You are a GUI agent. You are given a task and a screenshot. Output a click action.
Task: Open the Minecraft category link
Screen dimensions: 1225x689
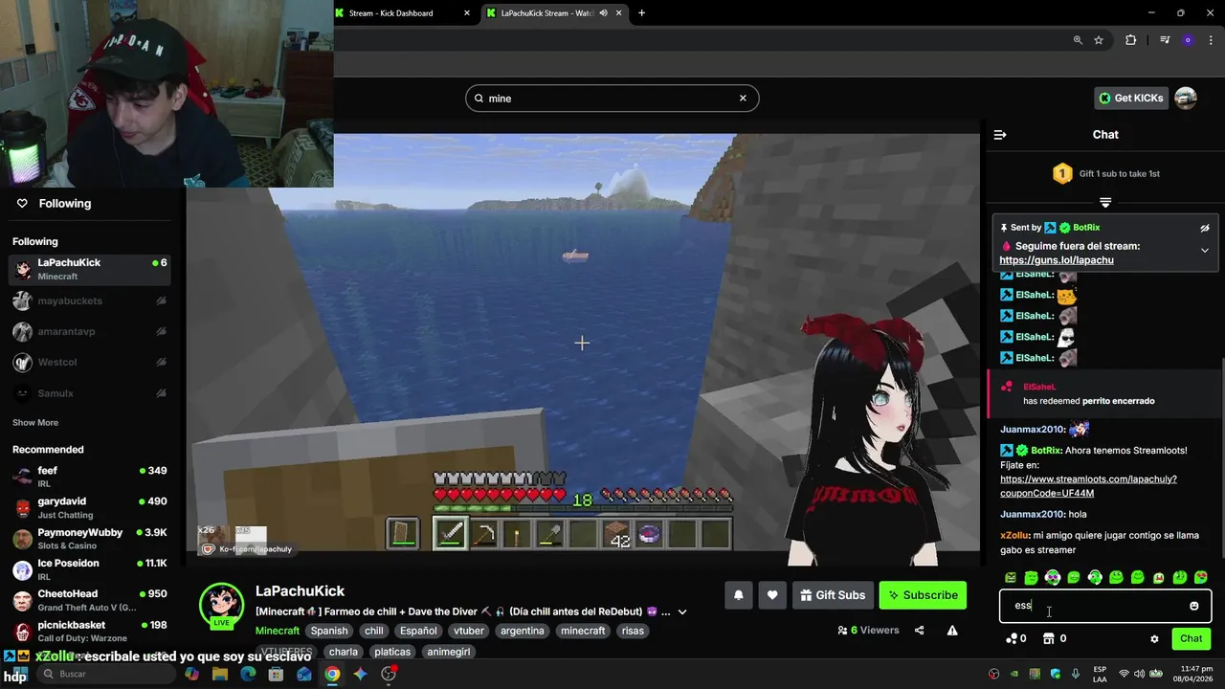[x=278, y=631]
